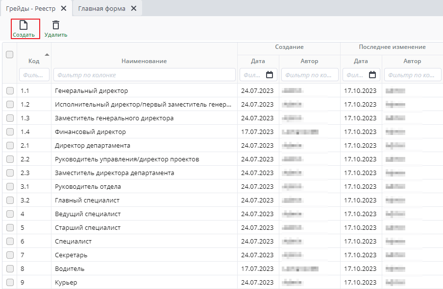Viewport: 443px width, 289px height.
Task: Tick the checkbox for Курьер row
Action: (x=10, y=283)
